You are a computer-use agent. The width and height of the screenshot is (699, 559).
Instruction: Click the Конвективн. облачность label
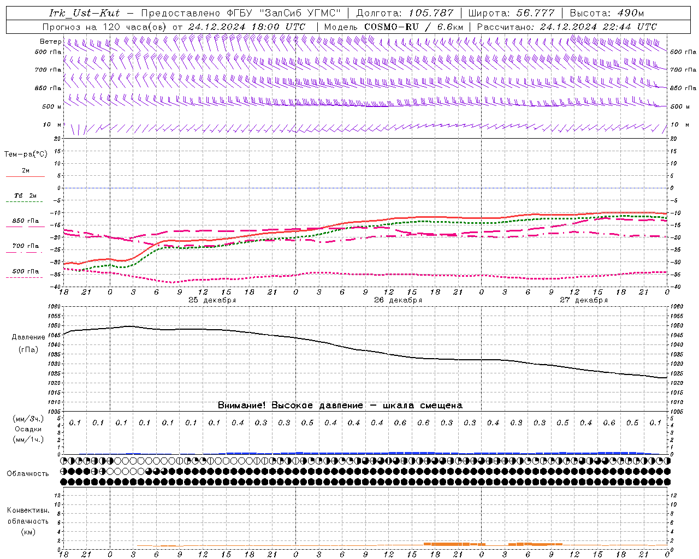click(x=28, y=515)
